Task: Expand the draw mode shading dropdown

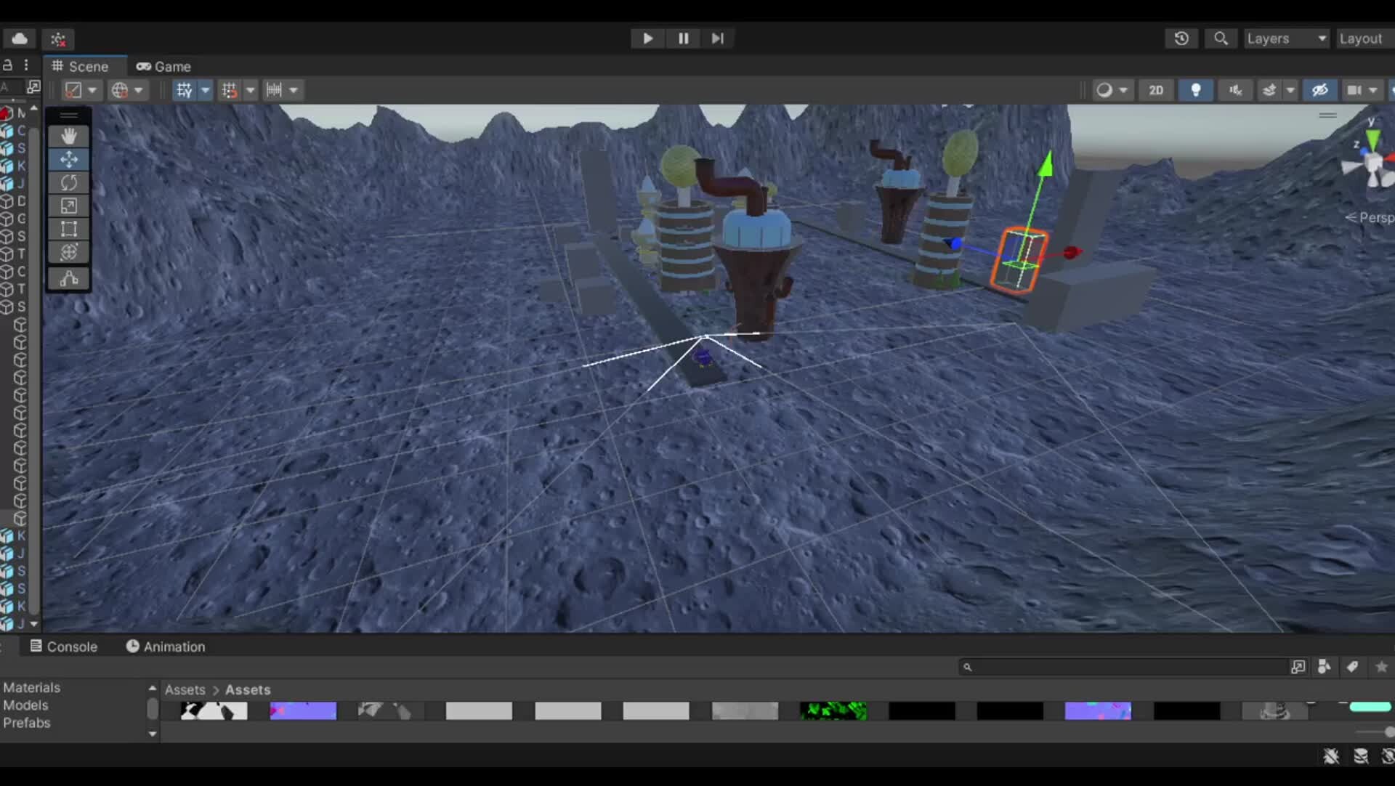Action: [x=1123, y=90]
